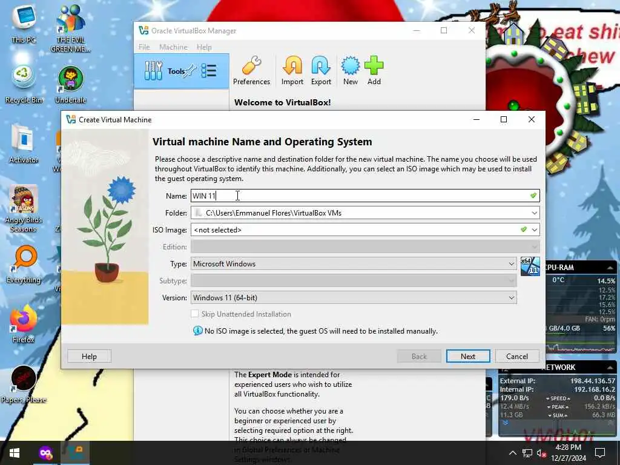This screenshot has width=620, height=465.
Task: Click the Cancel button
Action: coord(517,356)
